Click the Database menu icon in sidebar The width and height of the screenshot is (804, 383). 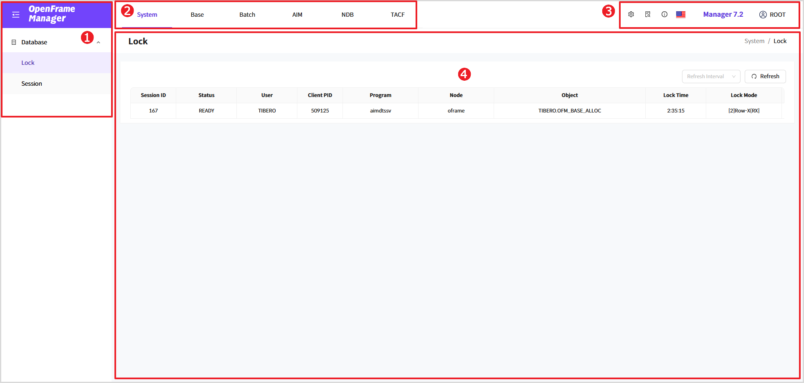[14, 42]
